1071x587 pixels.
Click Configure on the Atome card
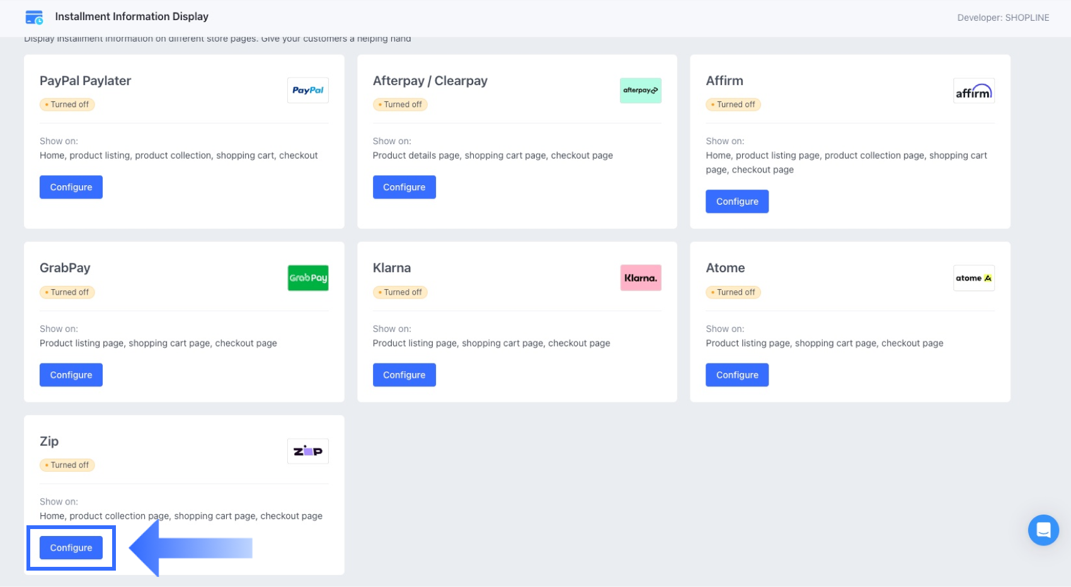coord(736,375)
